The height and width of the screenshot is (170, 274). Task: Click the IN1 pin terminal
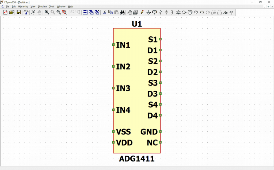(113, 45)
